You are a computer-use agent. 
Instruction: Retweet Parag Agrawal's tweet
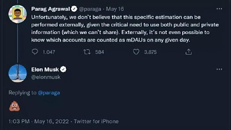point(87,52)
